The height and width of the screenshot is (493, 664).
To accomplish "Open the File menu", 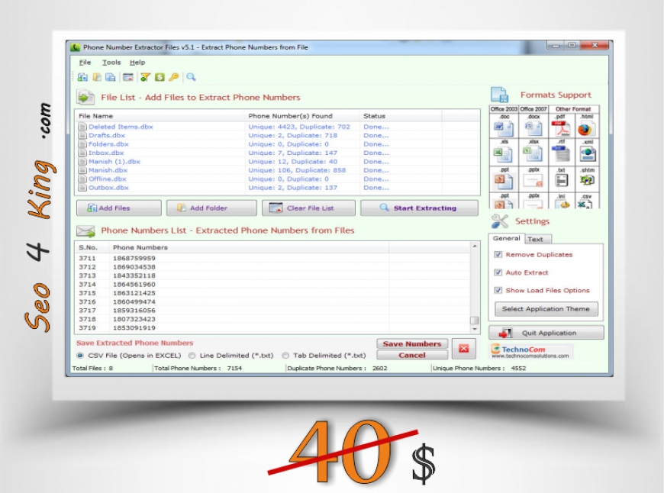I will coord(85,63).
